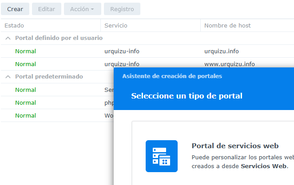Screen dimensions: 294x185
Task: Sort by the Servicio column header
Action: tap(115, 26)
